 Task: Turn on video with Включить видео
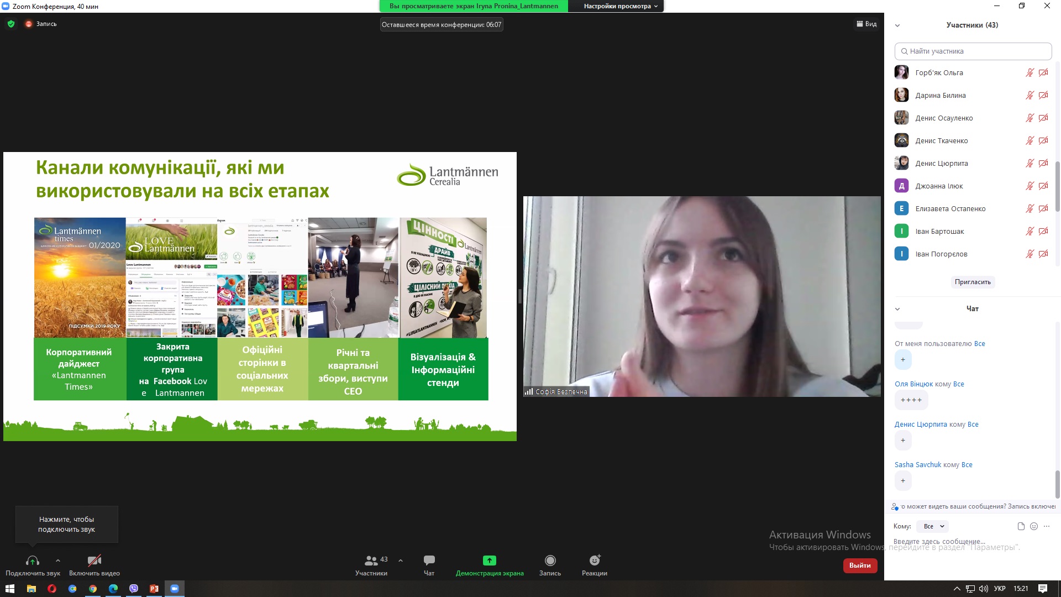94,561
